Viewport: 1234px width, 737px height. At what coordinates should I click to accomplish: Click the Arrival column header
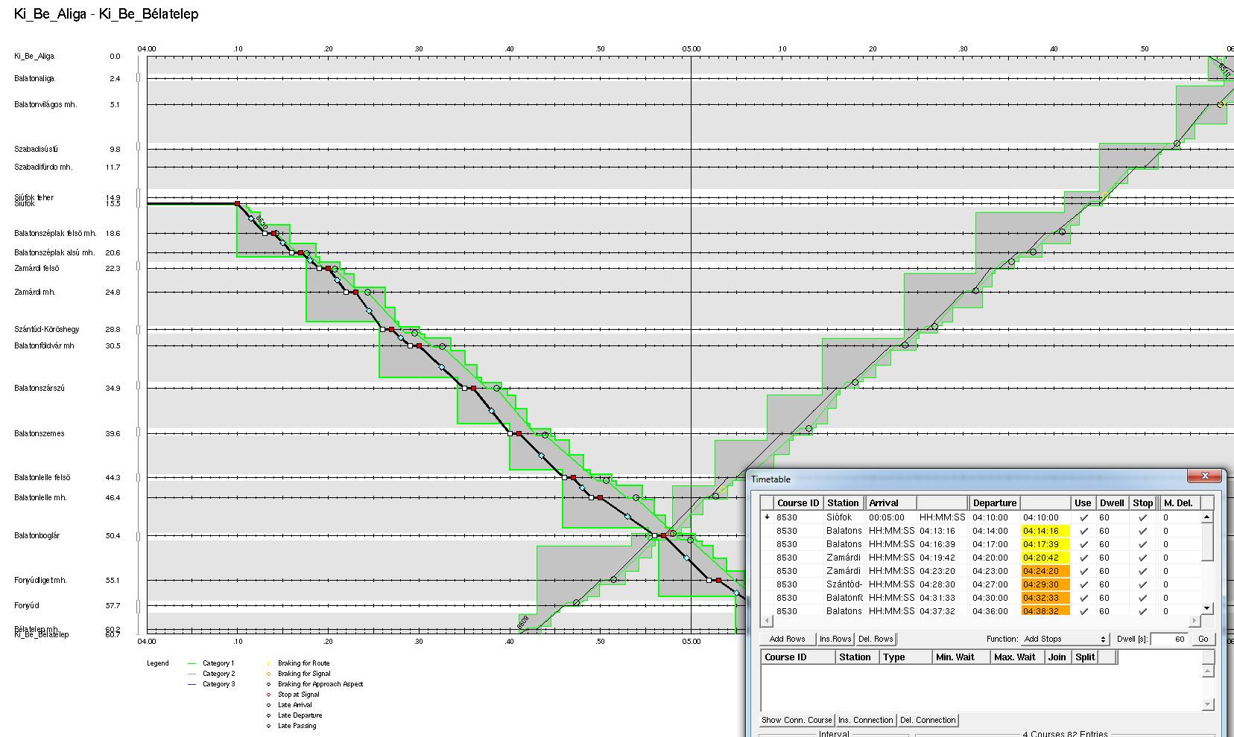(x=891, y=502)
